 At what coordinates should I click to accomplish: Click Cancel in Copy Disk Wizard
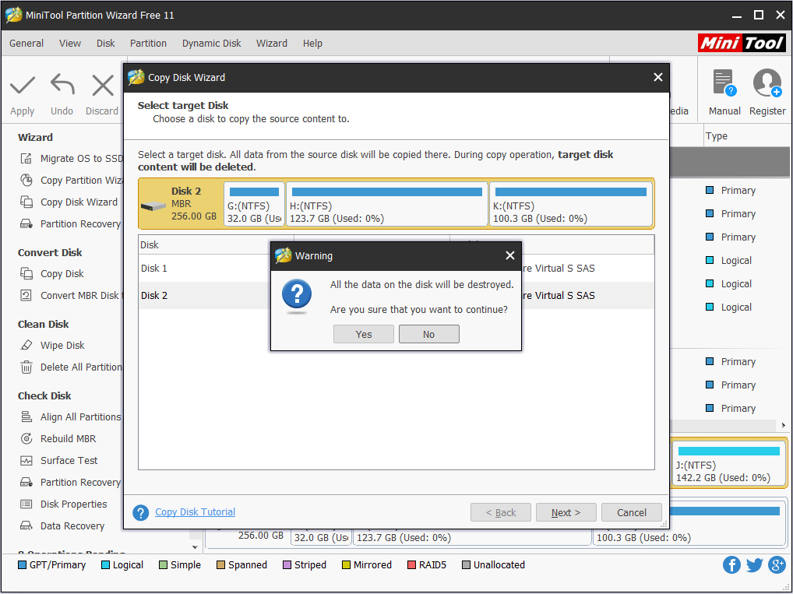click(x=632, y=512)
